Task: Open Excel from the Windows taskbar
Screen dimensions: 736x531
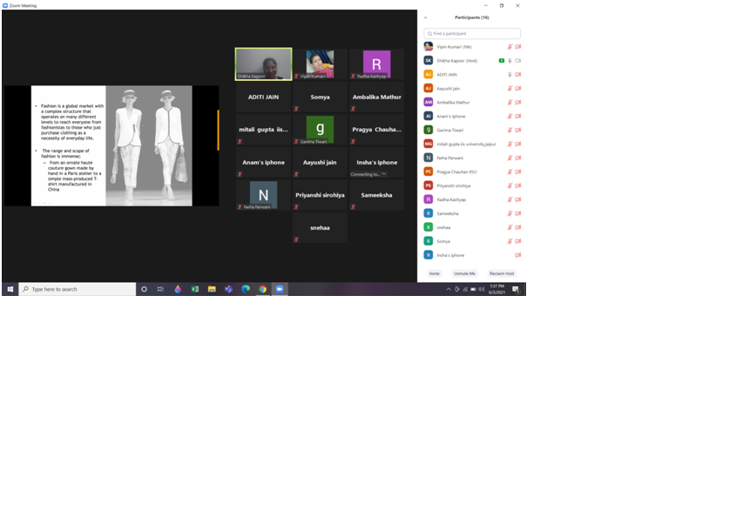Action: point(195,289)
